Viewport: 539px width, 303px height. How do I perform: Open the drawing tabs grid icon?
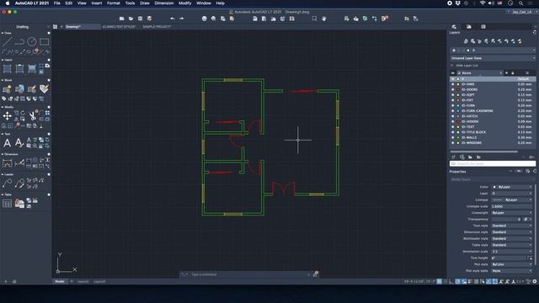click(x=55, y=27)
